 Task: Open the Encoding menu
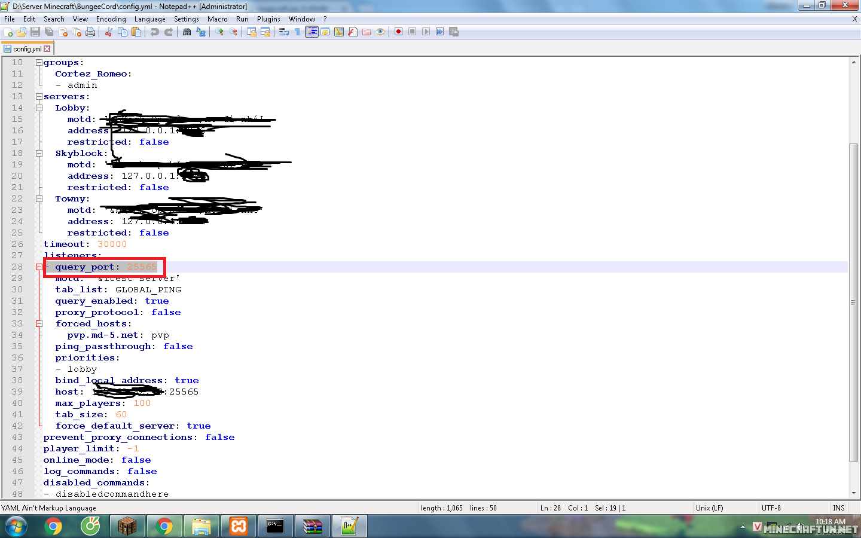pos(111,19)
